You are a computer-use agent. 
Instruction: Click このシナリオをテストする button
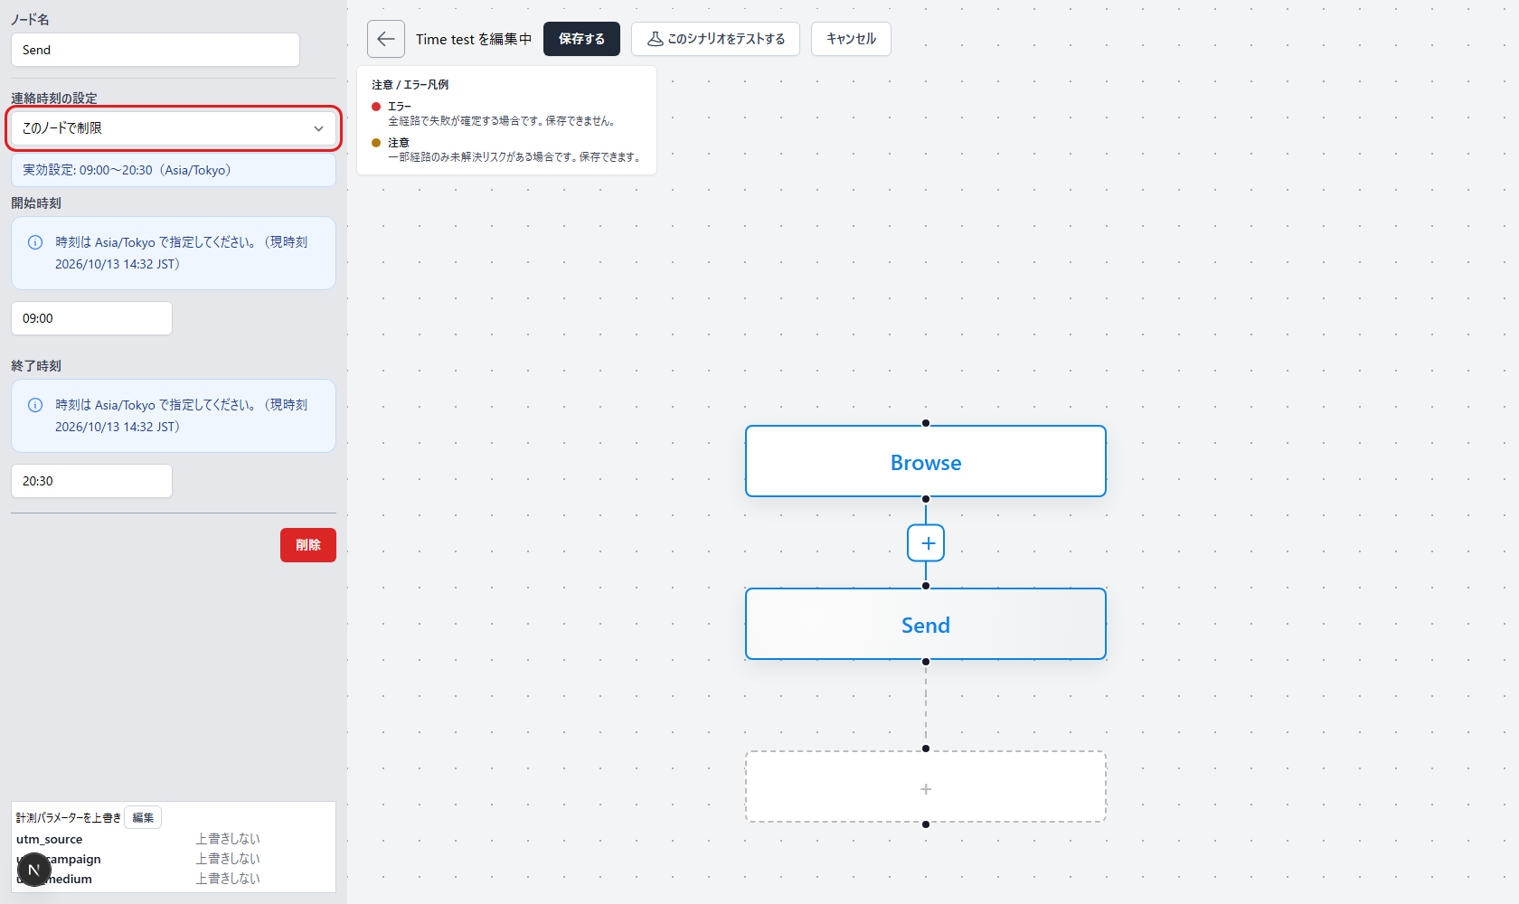click(715, 39)
